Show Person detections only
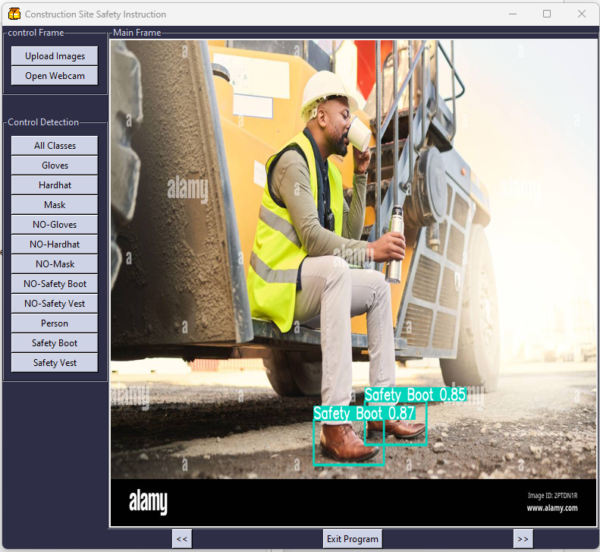600x552 pixels. (55, 323)
